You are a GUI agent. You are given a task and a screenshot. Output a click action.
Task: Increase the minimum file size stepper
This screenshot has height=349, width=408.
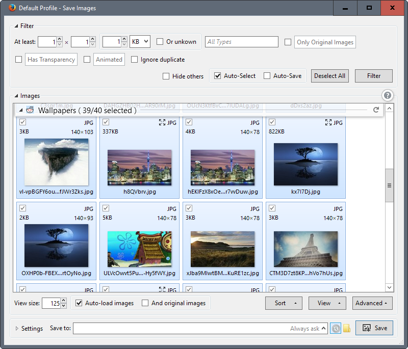tap(124, 39)
